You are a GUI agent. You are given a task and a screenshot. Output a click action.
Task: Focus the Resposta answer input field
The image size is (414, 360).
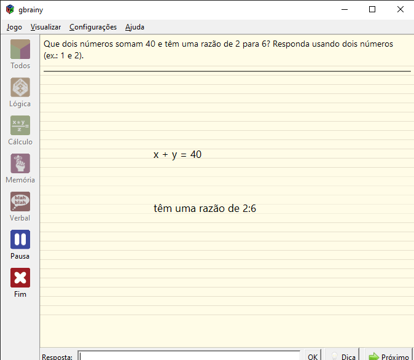[189, 356]
